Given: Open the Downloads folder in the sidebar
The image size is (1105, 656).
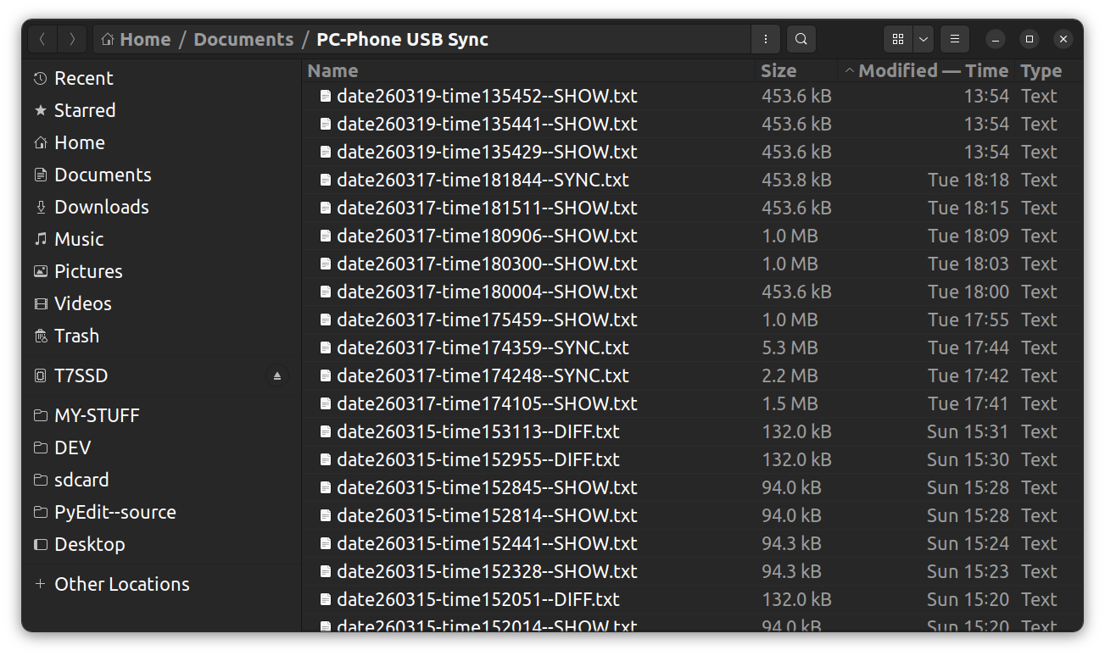Looking at the screenshot, I should tap(101, 207).
